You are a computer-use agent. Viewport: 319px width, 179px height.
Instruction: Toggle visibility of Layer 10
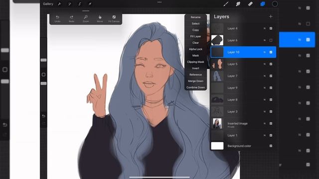click(271, 52)
